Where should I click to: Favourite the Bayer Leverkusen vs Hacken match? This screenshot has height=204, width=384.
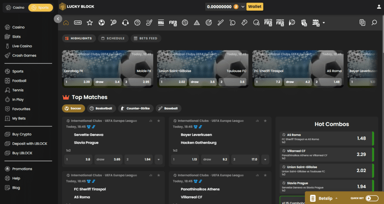(x=265, y=121)
